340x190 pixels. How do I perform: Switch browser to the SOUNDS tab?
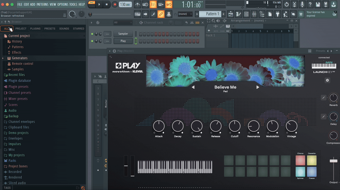[64, 29]
